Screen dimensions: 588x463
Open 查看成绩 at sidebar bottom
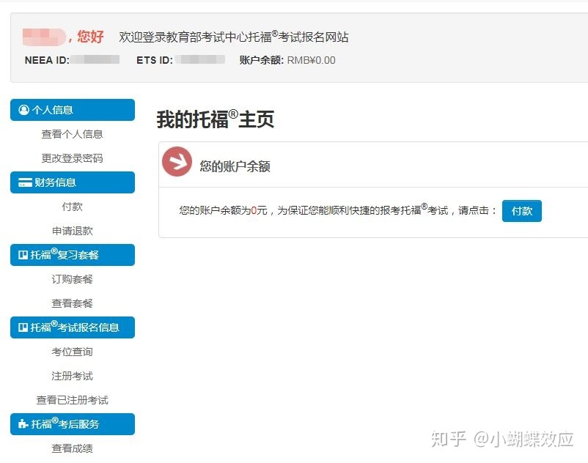click(71, 448)
